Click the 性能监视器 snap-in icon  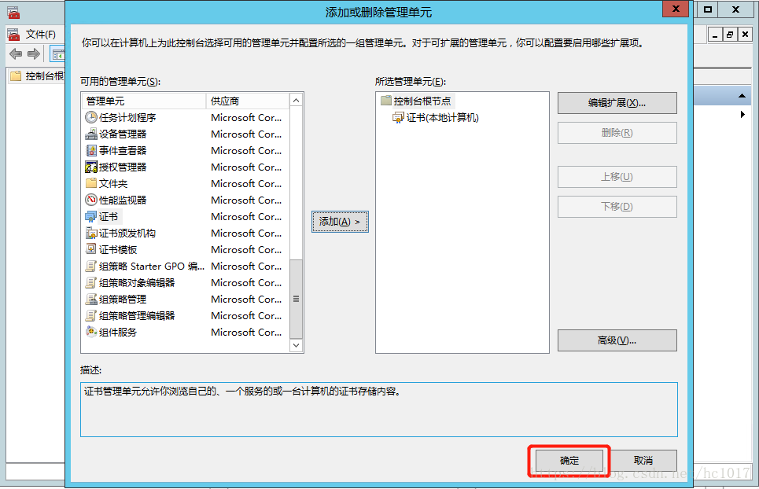pos(91,200)
